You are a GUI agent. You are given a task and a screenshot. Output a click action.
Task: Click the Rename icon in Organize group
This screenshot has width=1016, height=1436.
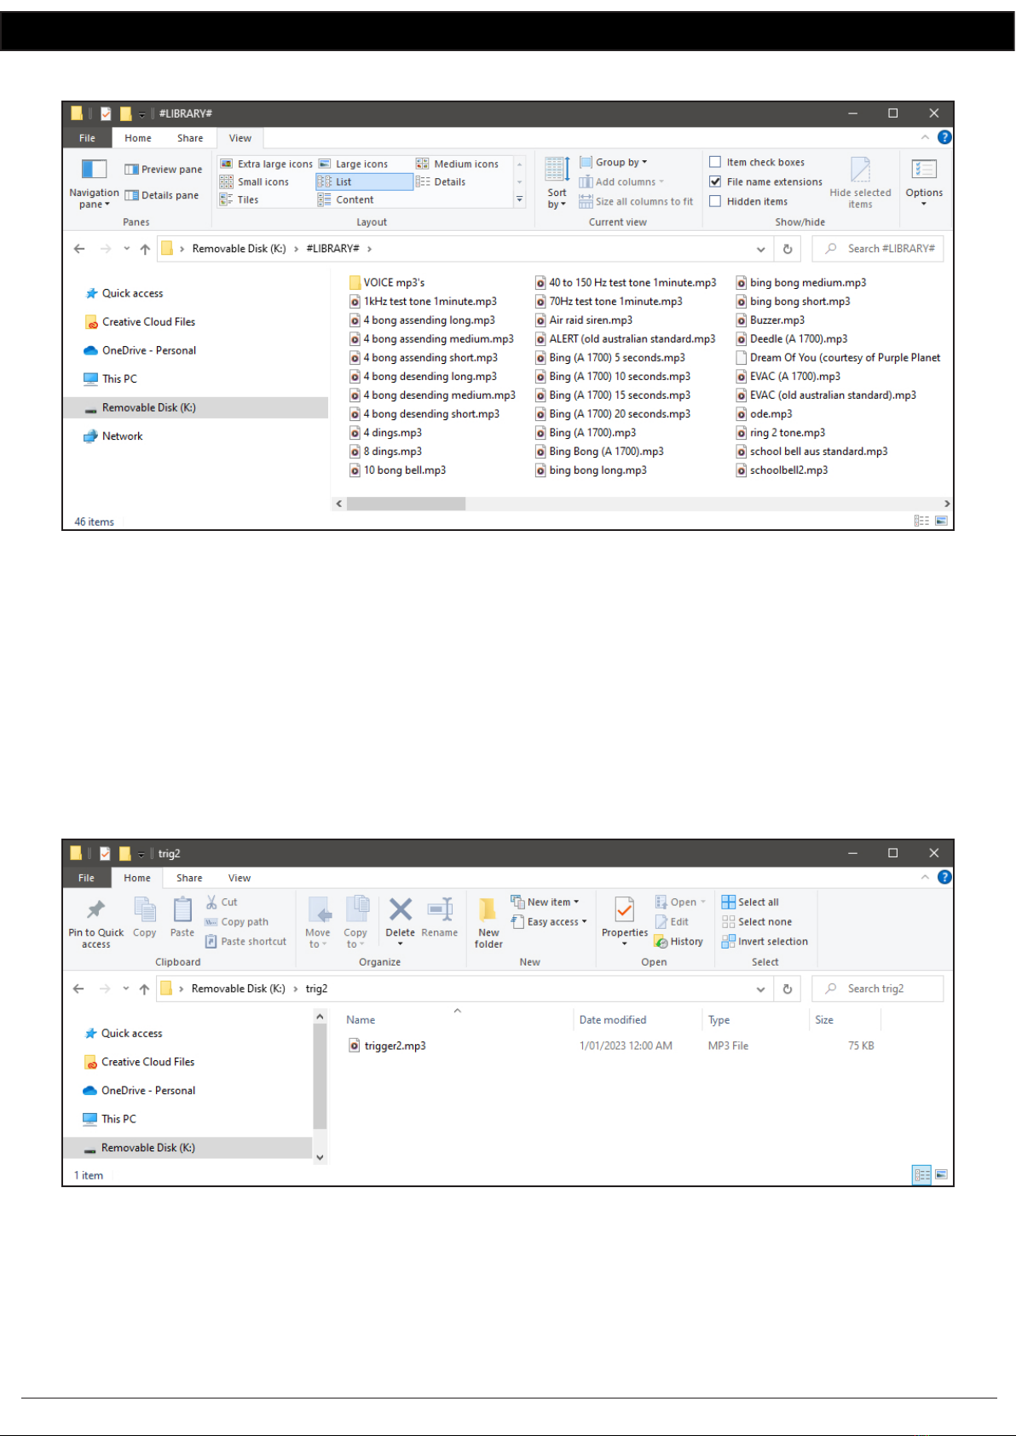point(440,910)
